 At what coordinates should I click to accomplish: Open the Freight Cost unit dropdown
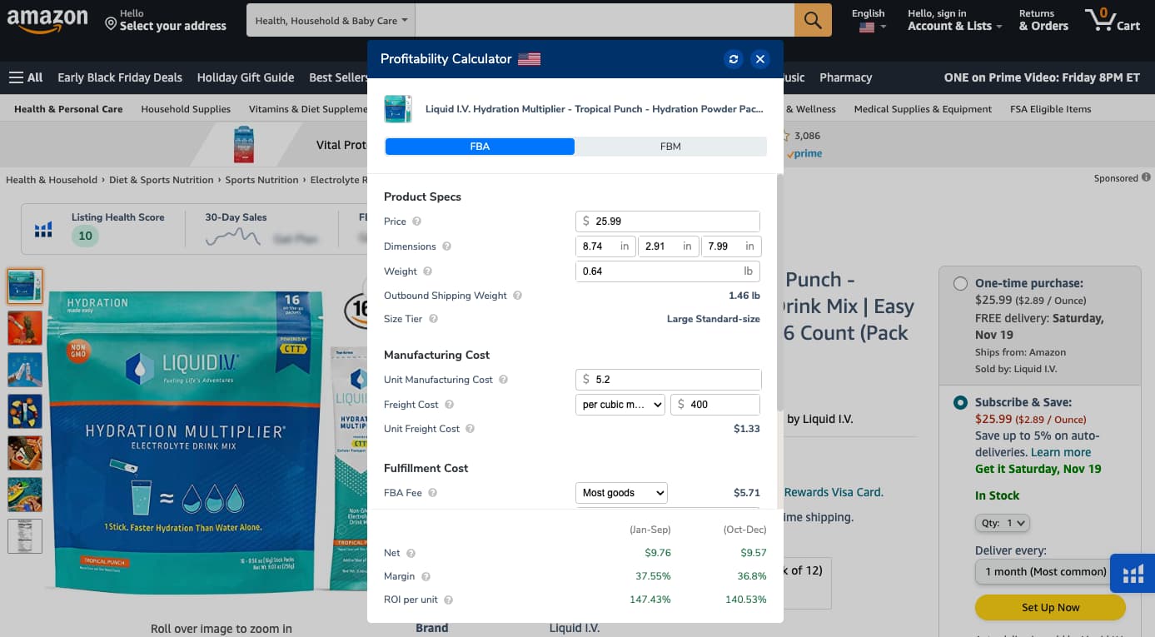click(620, 405)
